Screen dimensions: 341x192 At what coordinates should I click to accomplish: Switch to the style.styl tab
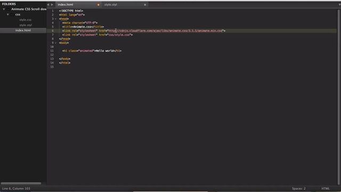(110, 5)
